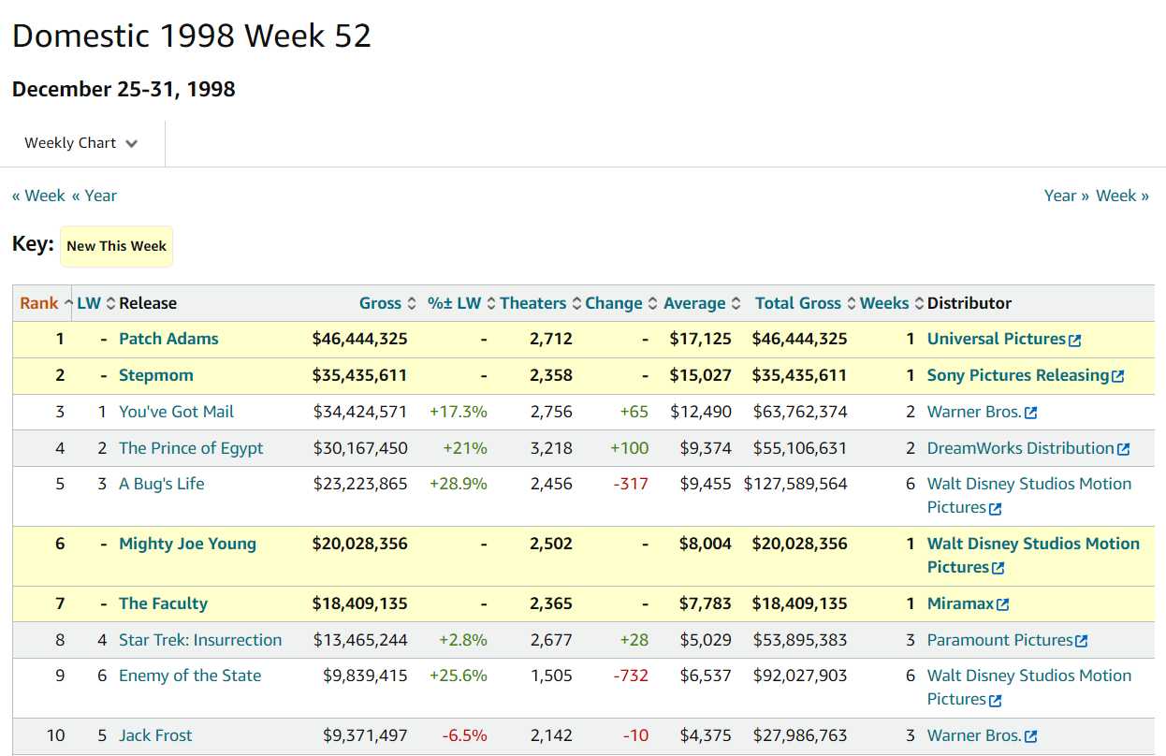The height and width of the screenshot is (756, 1166).
Task: Open Star Trek: Insurrection release page
Action: pyautogui.click(x=200, y=640)
